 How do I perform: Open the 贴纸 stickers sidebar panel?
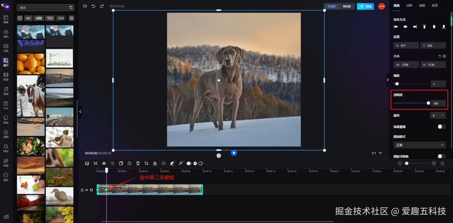pyautogui.click(x=6, y=119)
